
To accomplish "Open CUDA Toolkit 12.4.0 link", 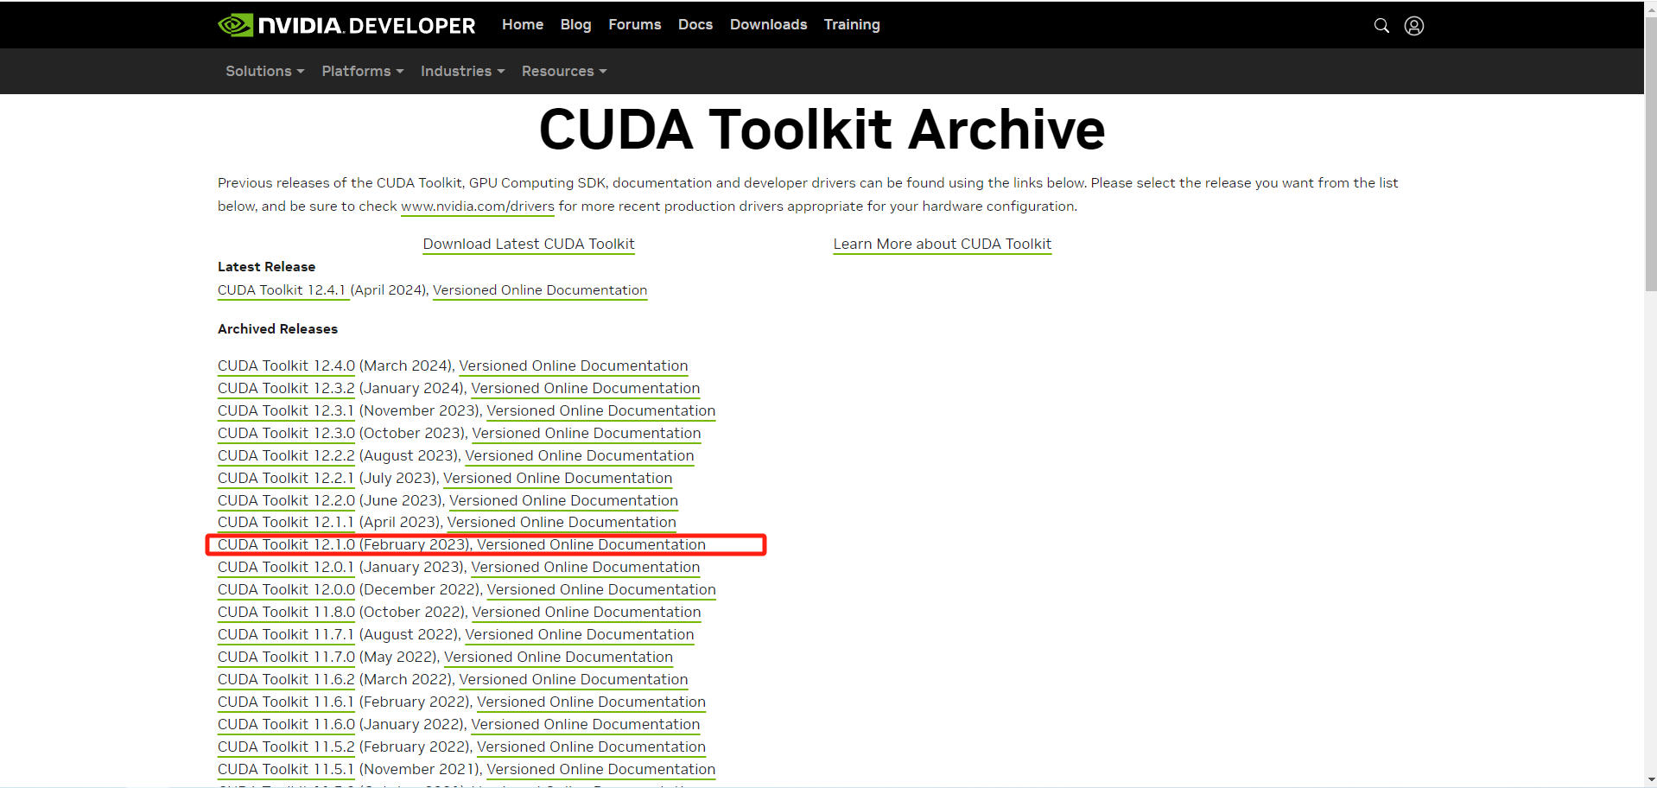I will (286, 366).
